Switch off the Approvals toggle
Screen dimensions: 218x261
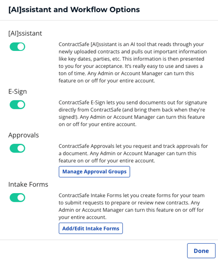[x=17, y=148]
